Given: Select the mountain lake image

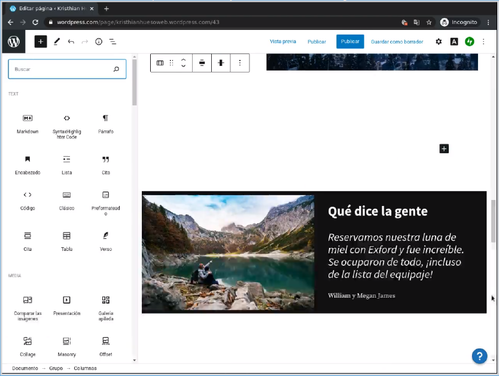Looking at the screenshot, I should [x=228, y=252].
